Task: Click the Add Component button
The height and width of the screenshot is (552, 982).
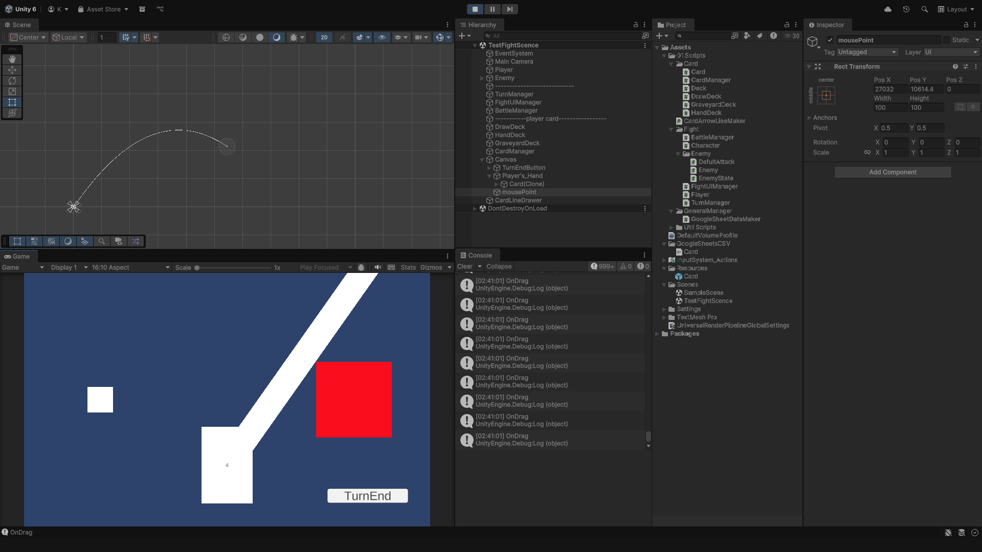Action: click(892, 172)
